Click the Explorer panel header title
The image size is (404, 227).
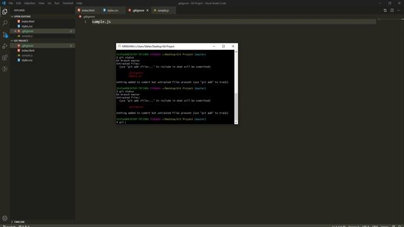[x=20, y=10]
